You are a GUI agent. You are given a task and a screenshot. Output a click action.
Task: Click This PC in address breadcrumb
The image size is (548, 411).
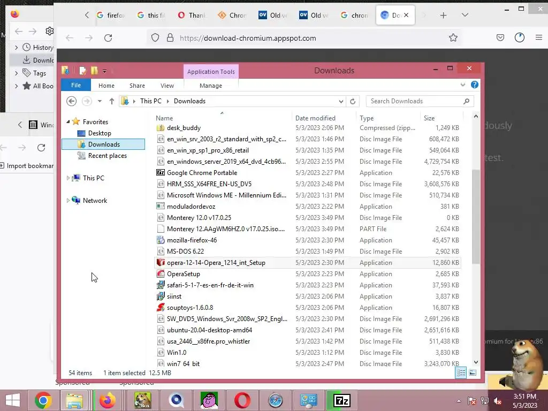click(150, 101)
